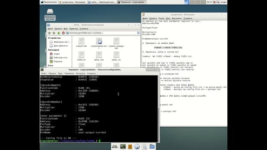Viewport: 267px width, 150px height.
Task: Open Вид menu in file manager
Action: tap(65, 29)
